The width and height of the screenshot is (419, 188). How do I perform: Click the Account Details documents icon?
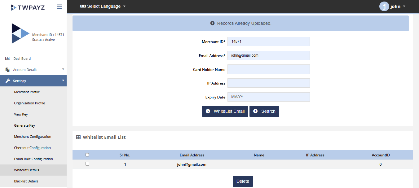[8, 70]
